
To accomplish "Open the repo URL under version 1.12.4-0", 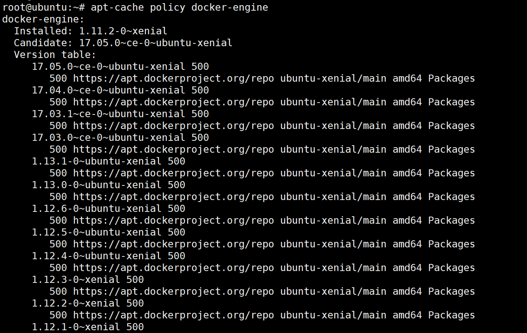I will coord(173,268).
